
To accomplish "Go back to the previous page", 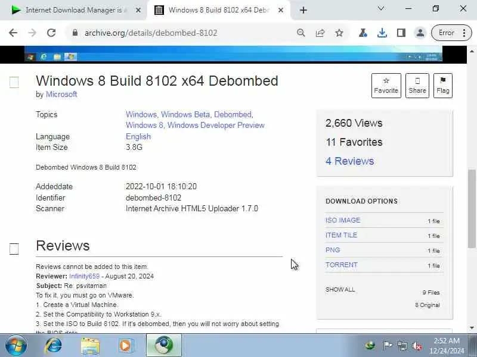I will 13,33.
